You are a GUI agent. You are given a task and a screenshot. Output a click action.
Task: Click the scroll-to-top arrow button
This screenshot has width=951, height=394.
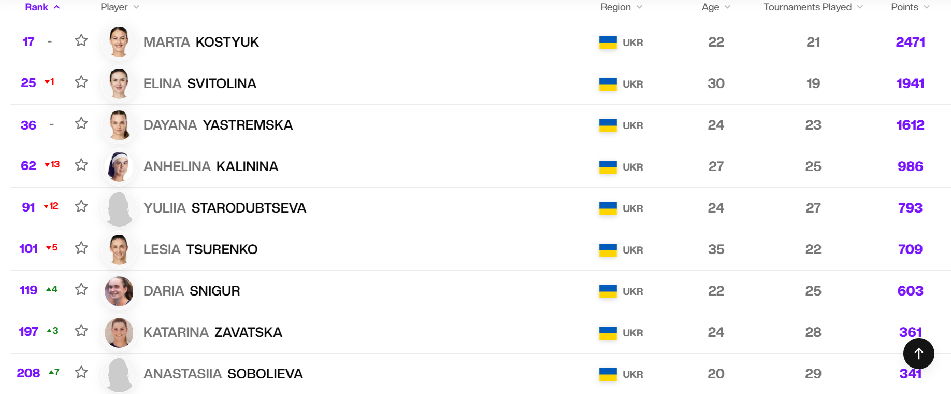click(918, 353)
